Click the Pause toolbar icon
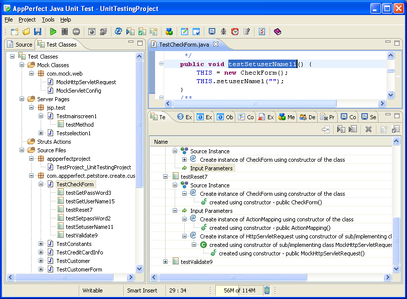Image resolution: width=407 pixels, height=299 pixels. pos(65,32)
